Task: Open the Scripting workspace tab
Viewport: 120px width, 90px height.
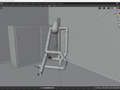Action: 59,3
